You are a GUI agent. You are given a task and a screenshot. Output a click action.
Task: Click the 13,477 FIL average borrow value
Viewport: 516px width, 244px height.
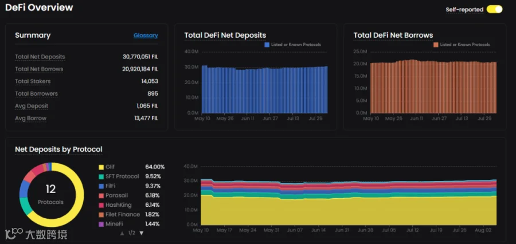coord(146,118)
